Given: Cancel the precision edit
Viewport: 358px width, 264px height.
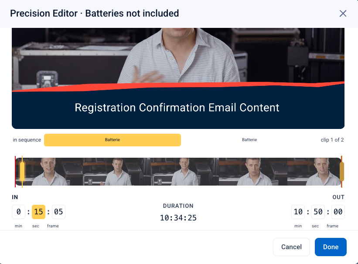Looking at the screenshot, I should (291, 247).
